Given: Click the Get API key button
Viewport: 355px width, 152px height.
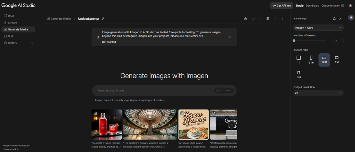Looking at the screenshot, I should pos(282,6).
